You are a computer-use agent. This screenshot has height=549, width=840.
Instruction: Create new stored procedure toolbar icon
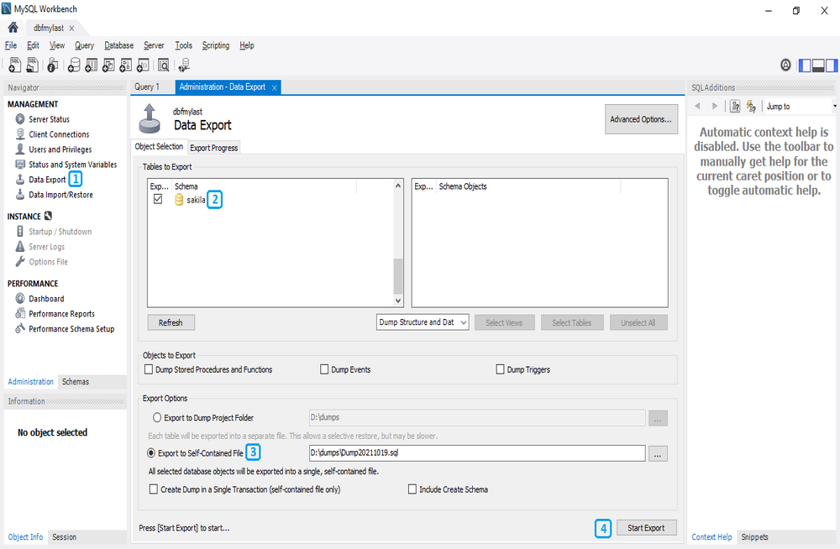(x=125, y=65)
